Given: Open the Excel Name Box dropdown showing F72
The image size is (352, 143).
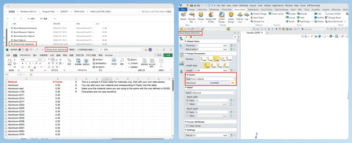Looking at the screenshot, I should tap(18, 74).
